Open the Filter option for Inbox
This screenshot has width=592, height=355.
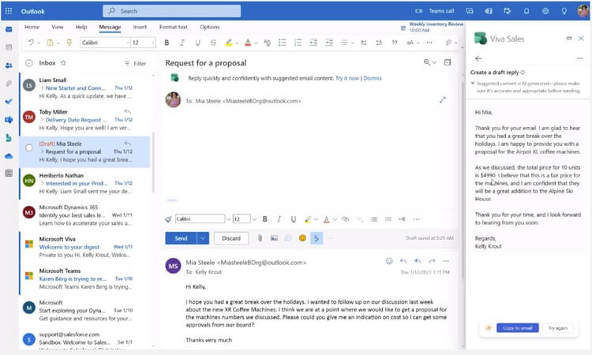pyautogui.click(x=135, y=63)
